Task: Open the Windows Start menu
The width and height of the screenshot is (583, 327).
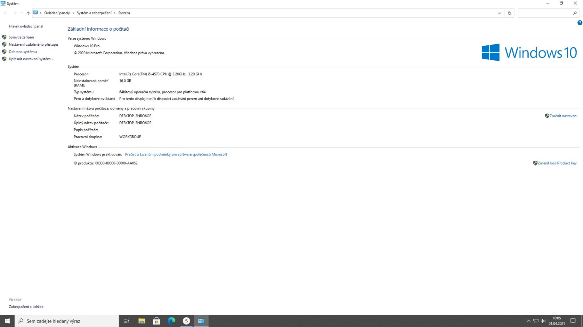Action: [7, 321]
